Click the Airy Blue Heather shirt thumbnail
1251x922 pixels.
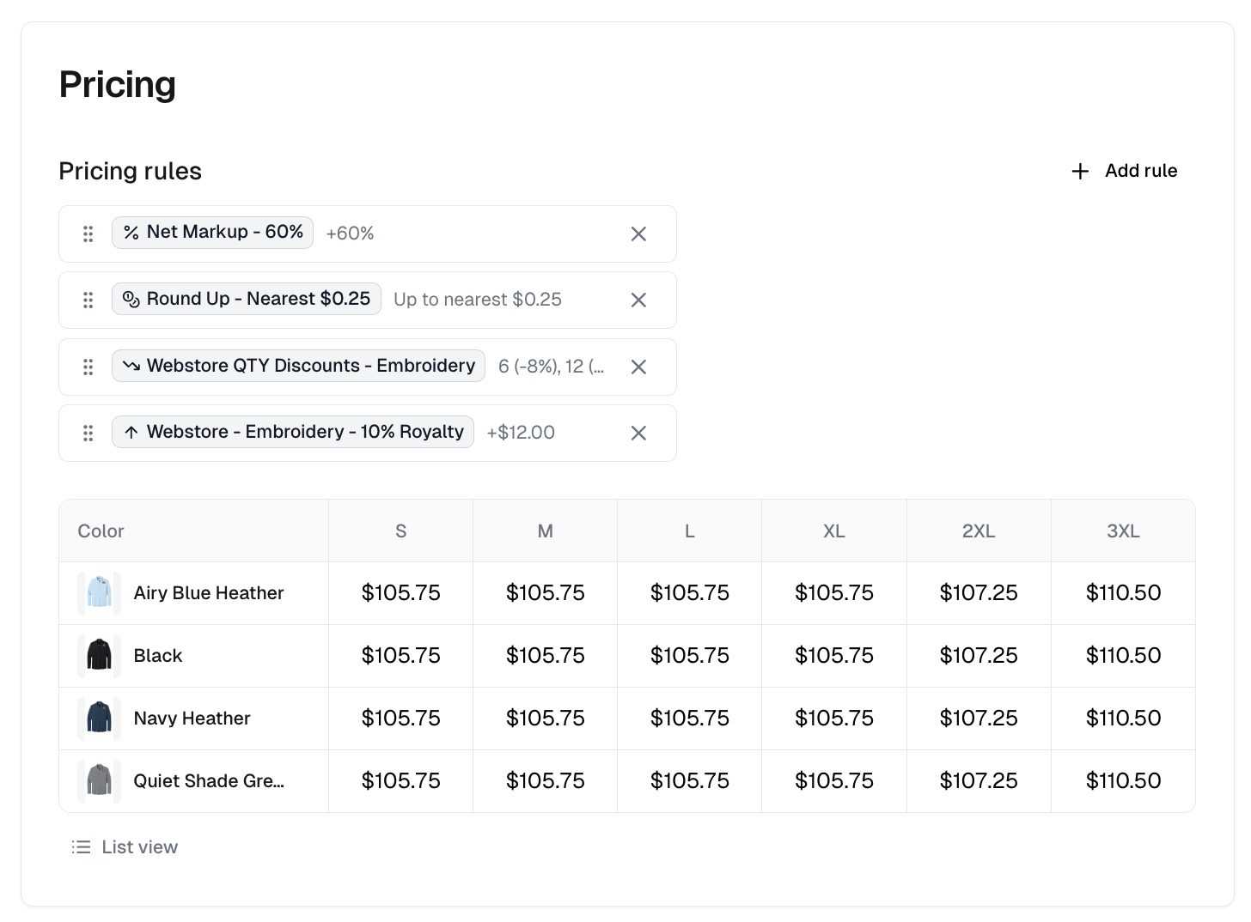[99, 593]
